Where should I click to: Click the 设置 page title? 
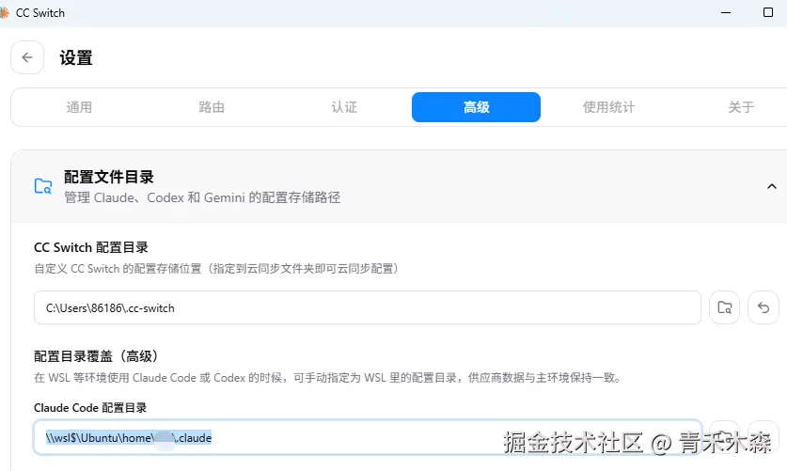point(76,57)
